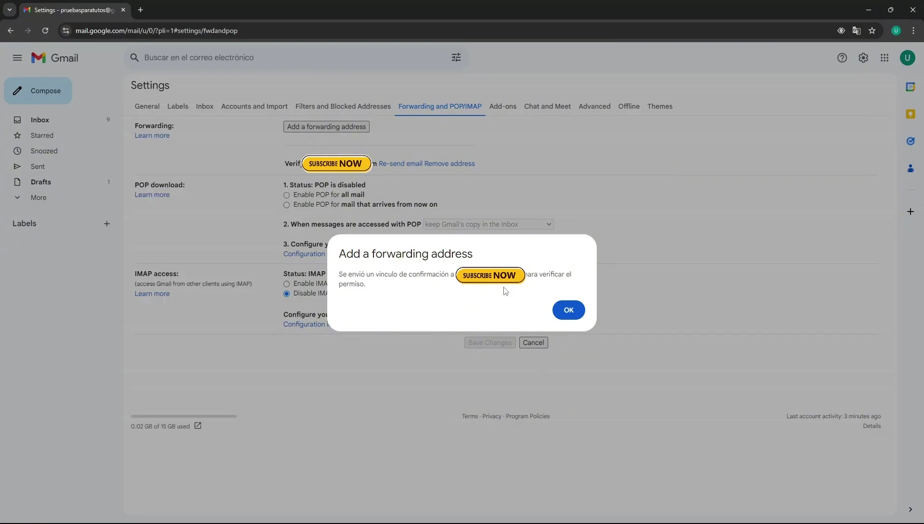Open the POP access action dropdown
Viewport: 924px width, 524px height.
coord(488,225)
